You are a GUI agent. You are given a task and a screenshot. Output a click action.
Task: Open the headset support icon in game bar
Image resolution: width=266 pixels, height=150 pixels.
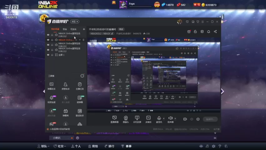point(201,146)
